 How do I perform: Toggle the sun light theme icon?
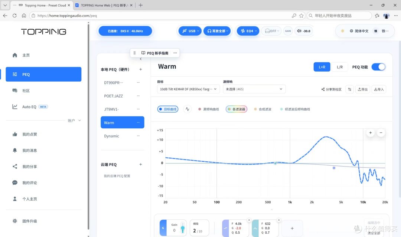[342, 31]
